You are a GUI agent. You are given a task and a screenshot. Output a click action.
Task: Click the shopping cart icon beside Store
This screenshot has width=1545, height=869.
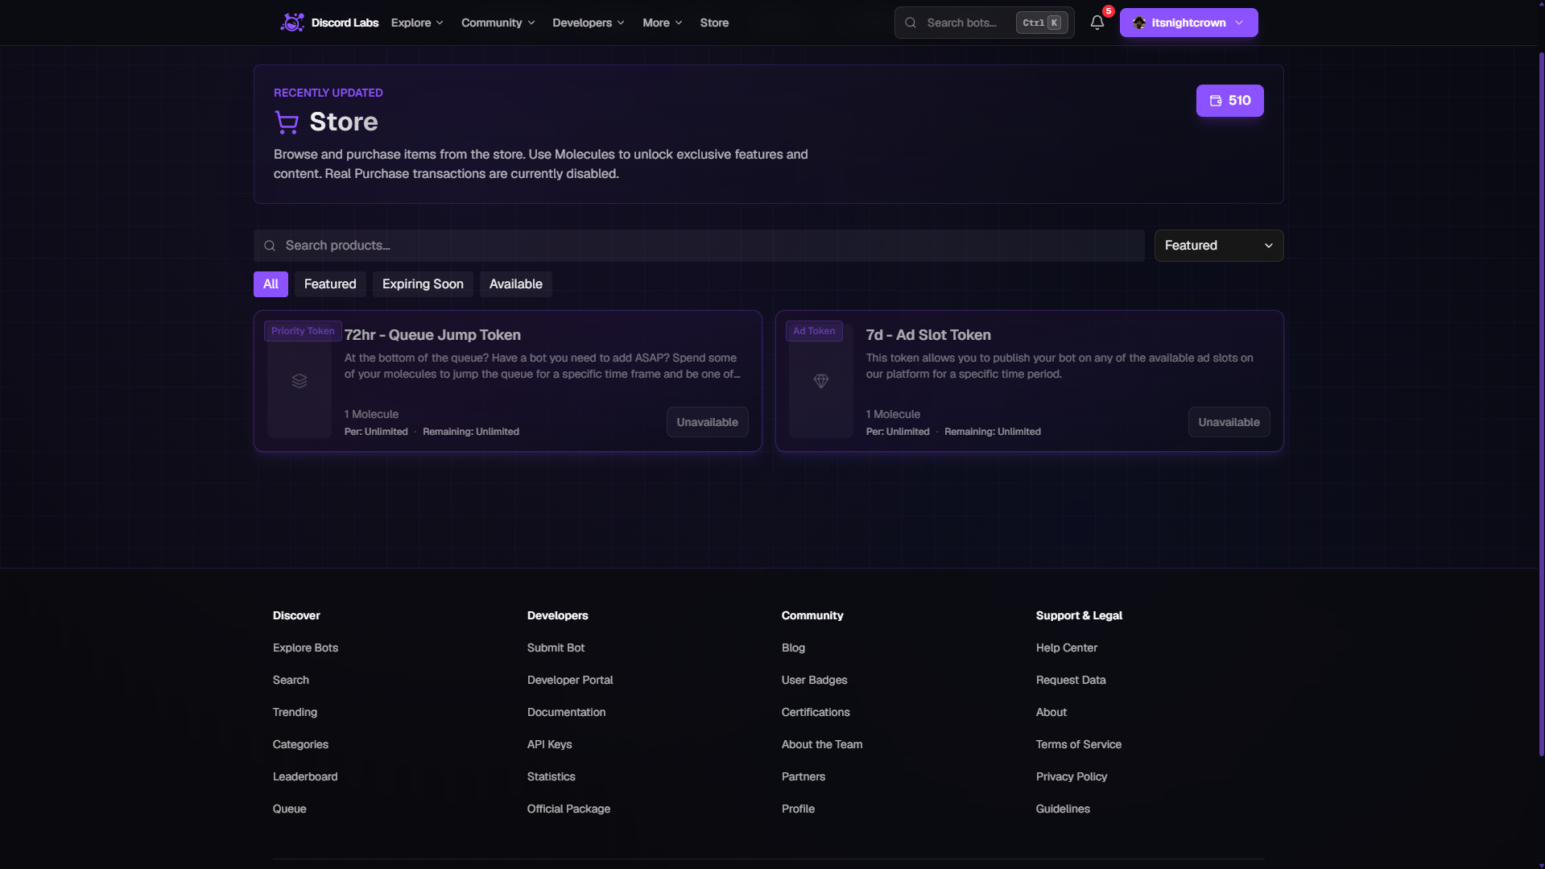pos(287,122)
